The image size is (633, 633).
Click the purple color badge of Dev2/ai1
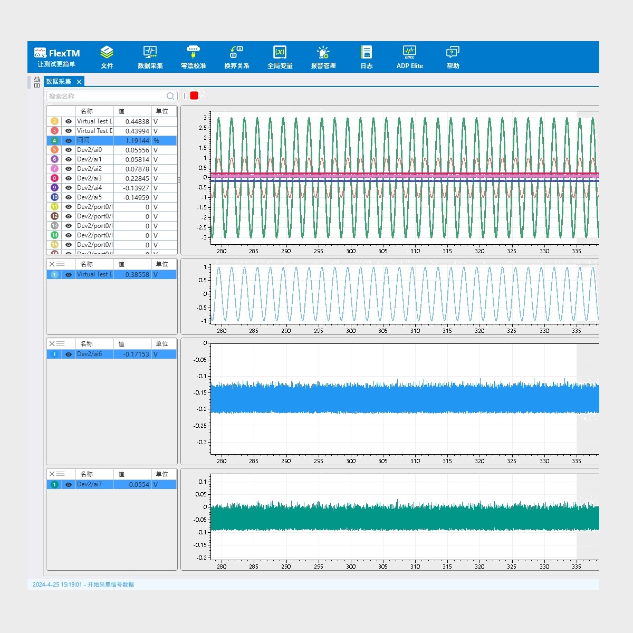point(54,159)
